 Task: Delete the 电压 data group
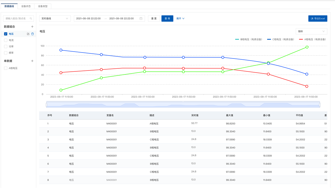[33, 34]
